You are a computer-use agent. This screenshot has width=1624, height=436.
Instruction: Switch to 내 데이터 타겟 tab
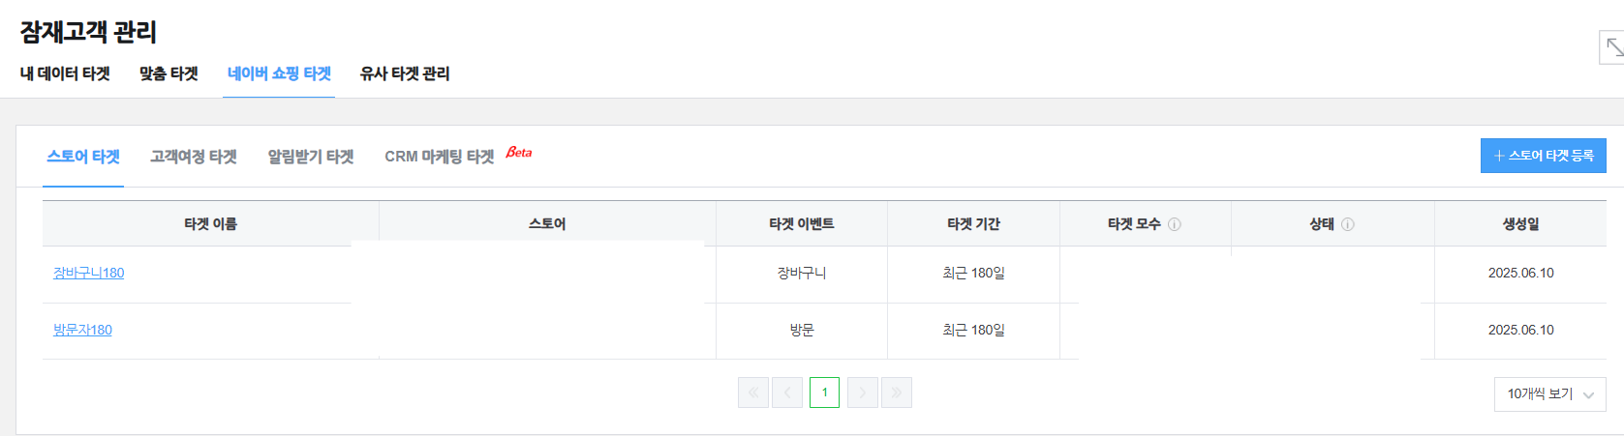click(x=65, y=73)
